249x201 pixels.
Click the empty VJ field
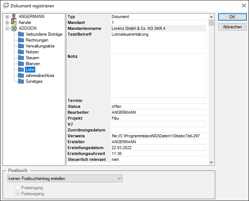[x=158, y=124]
